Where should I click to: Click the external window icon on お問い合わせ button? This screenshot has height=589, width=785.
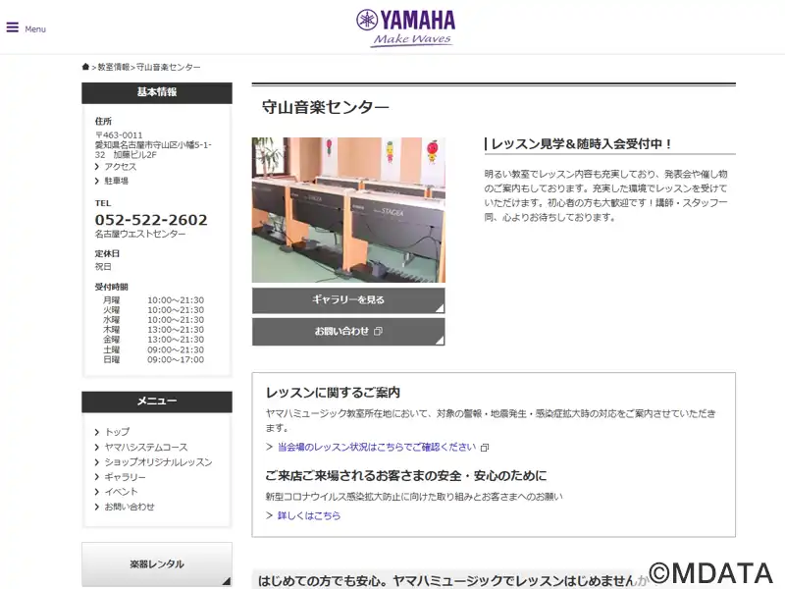379,331
